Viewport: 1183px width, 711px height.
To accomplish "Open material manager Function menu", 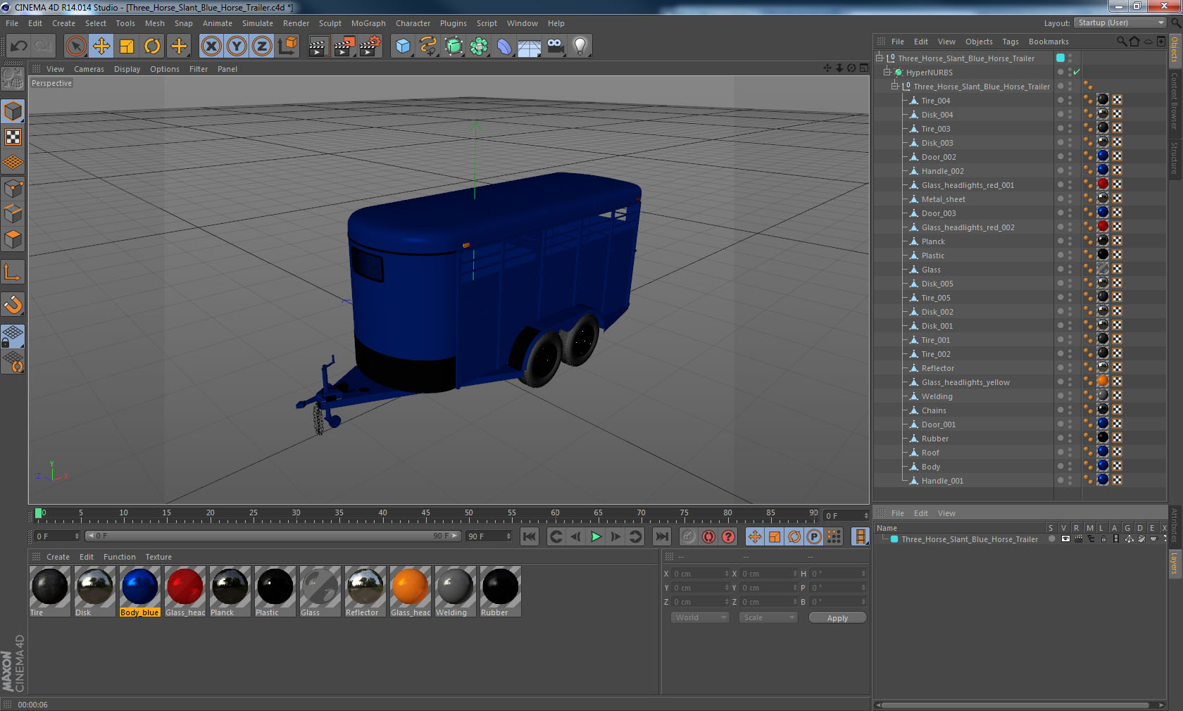I will (x=119, y=557).
